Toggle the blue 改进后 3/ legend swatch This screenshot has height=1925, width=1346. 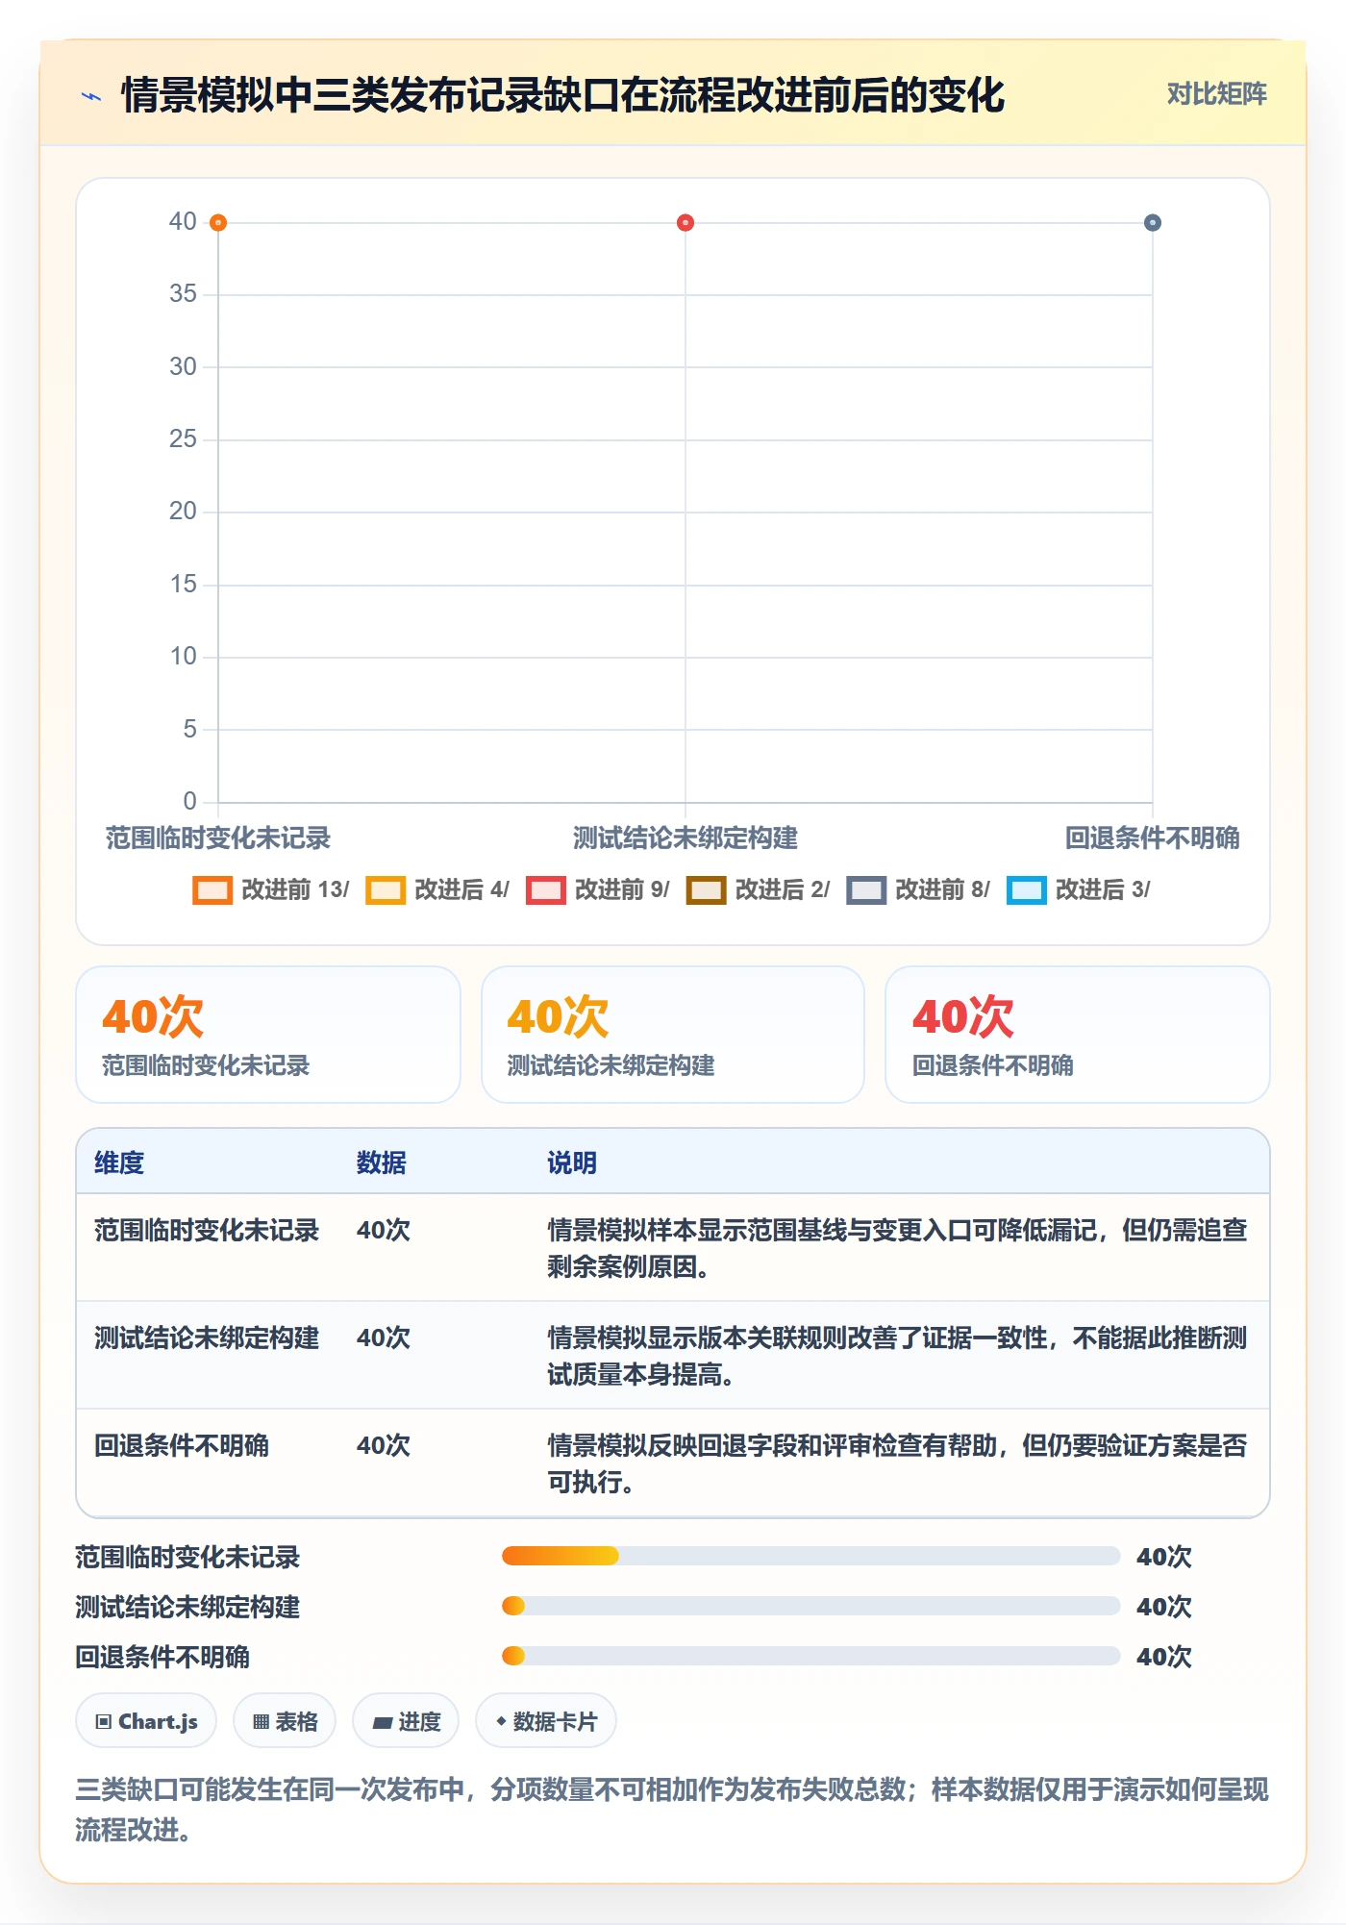pyautogui.click(x=1027, y=890)
